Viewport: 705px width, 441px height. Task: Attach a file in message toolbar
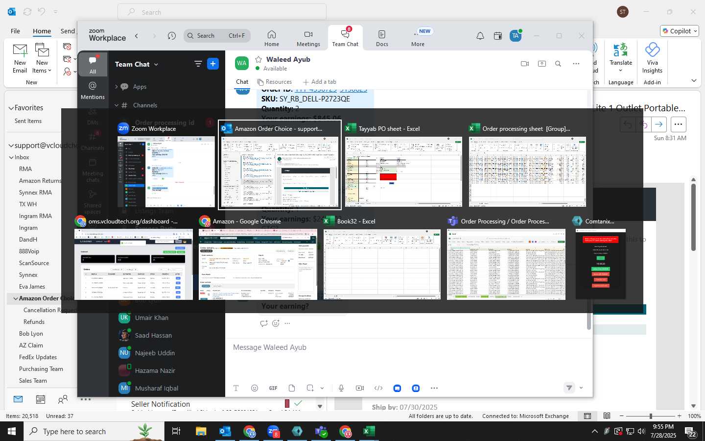pyautogui.click(x=292, y=388)
